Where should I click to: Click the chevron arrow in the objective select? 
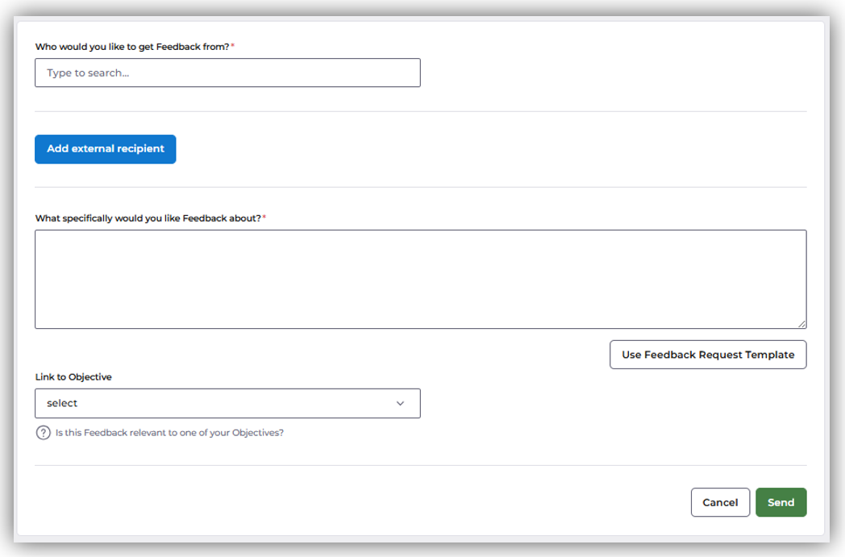(400, 403)
